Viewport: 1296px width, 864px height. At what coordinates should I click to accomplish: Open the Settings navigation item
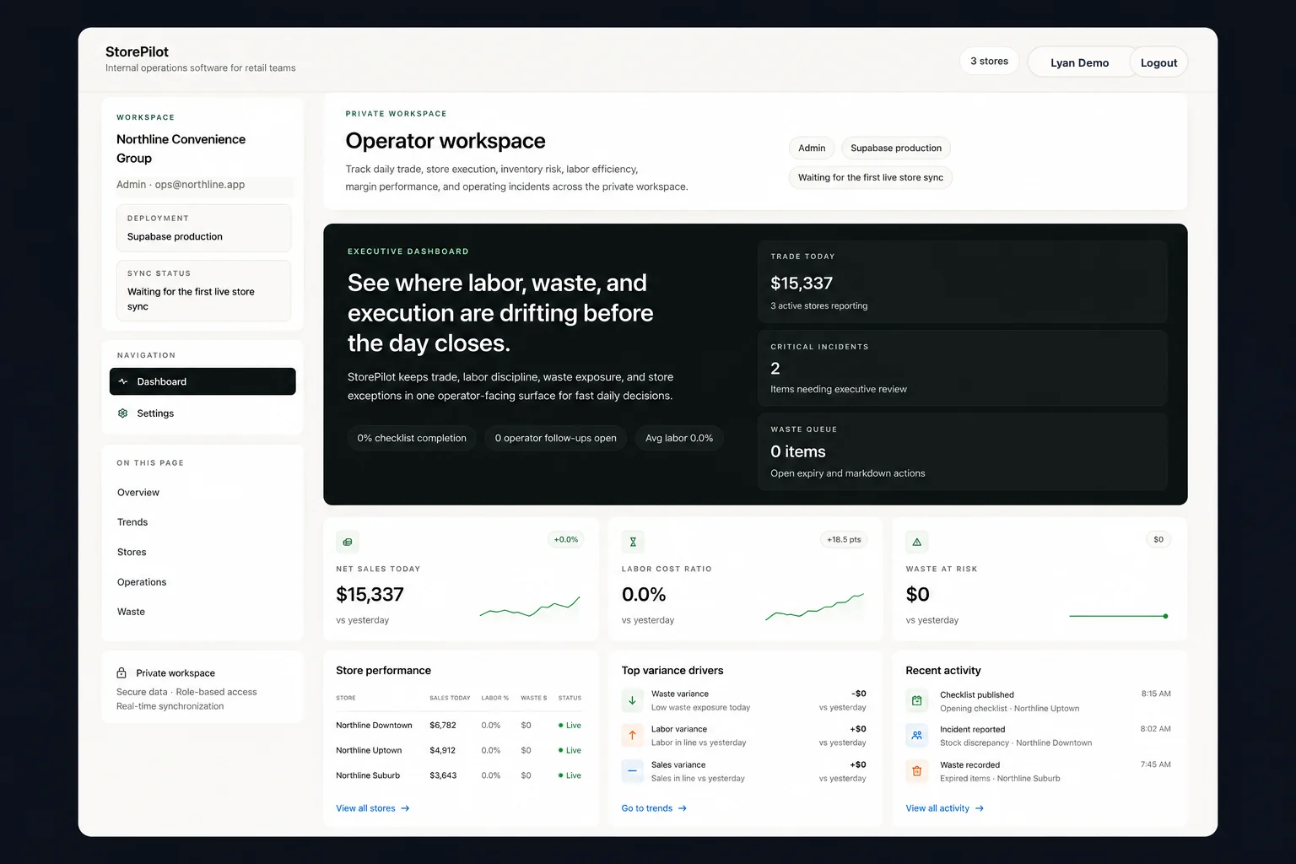point(202,413)
